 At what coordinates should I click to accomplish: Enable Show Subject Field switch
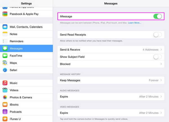coord(157,57)
